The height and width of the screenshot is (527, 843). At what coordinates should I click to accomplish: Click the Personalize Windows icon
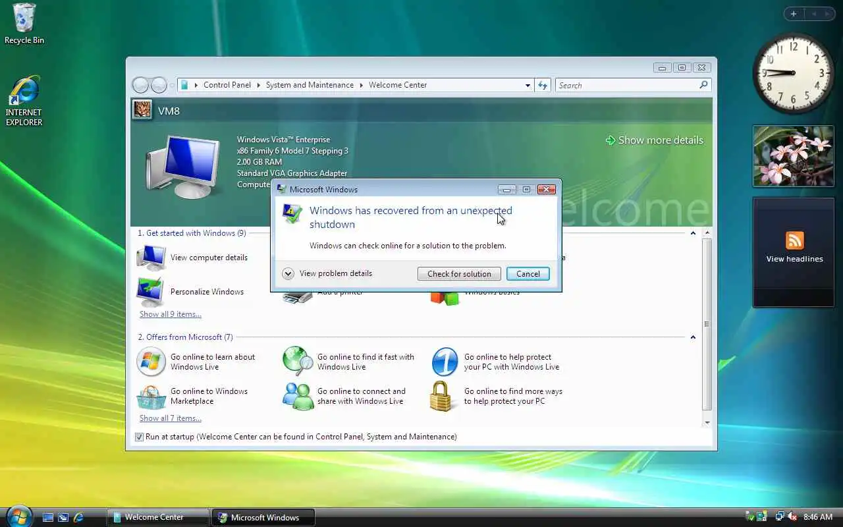tap(151, 292)
